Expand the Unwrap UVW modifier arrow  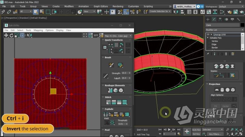[211, 35]
